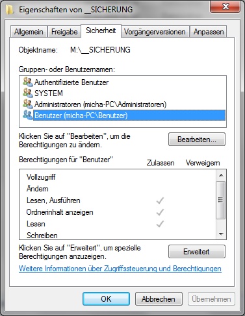
Task: Click the SYSTEM user group icon
Action: pyautogui.click(x=28, y=93)
